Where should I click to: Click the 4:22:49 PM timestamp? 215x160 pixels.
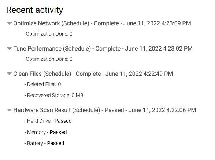pyautogui.click(x=158, y=74)
